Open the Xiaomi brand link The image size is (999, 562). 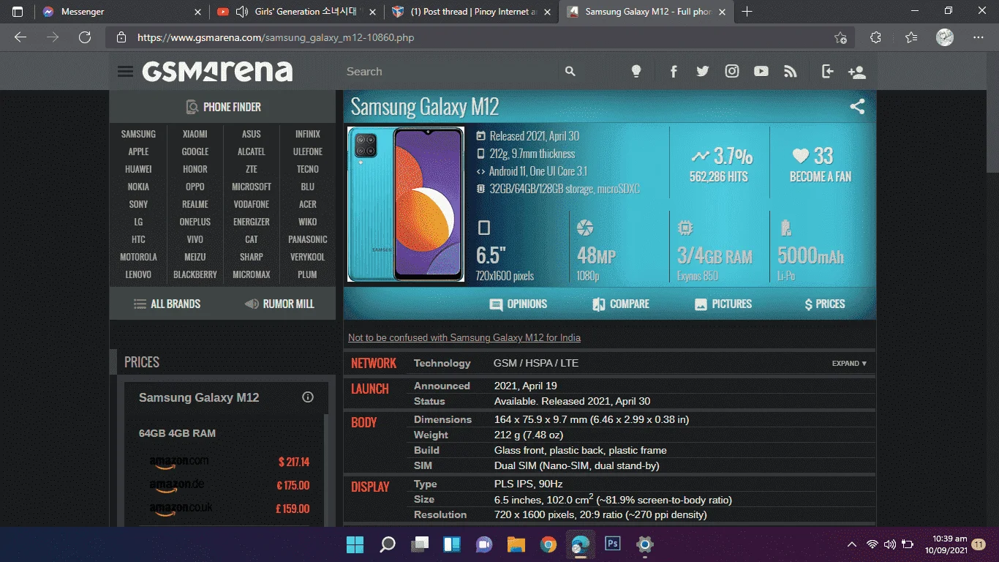coord(195,134)
